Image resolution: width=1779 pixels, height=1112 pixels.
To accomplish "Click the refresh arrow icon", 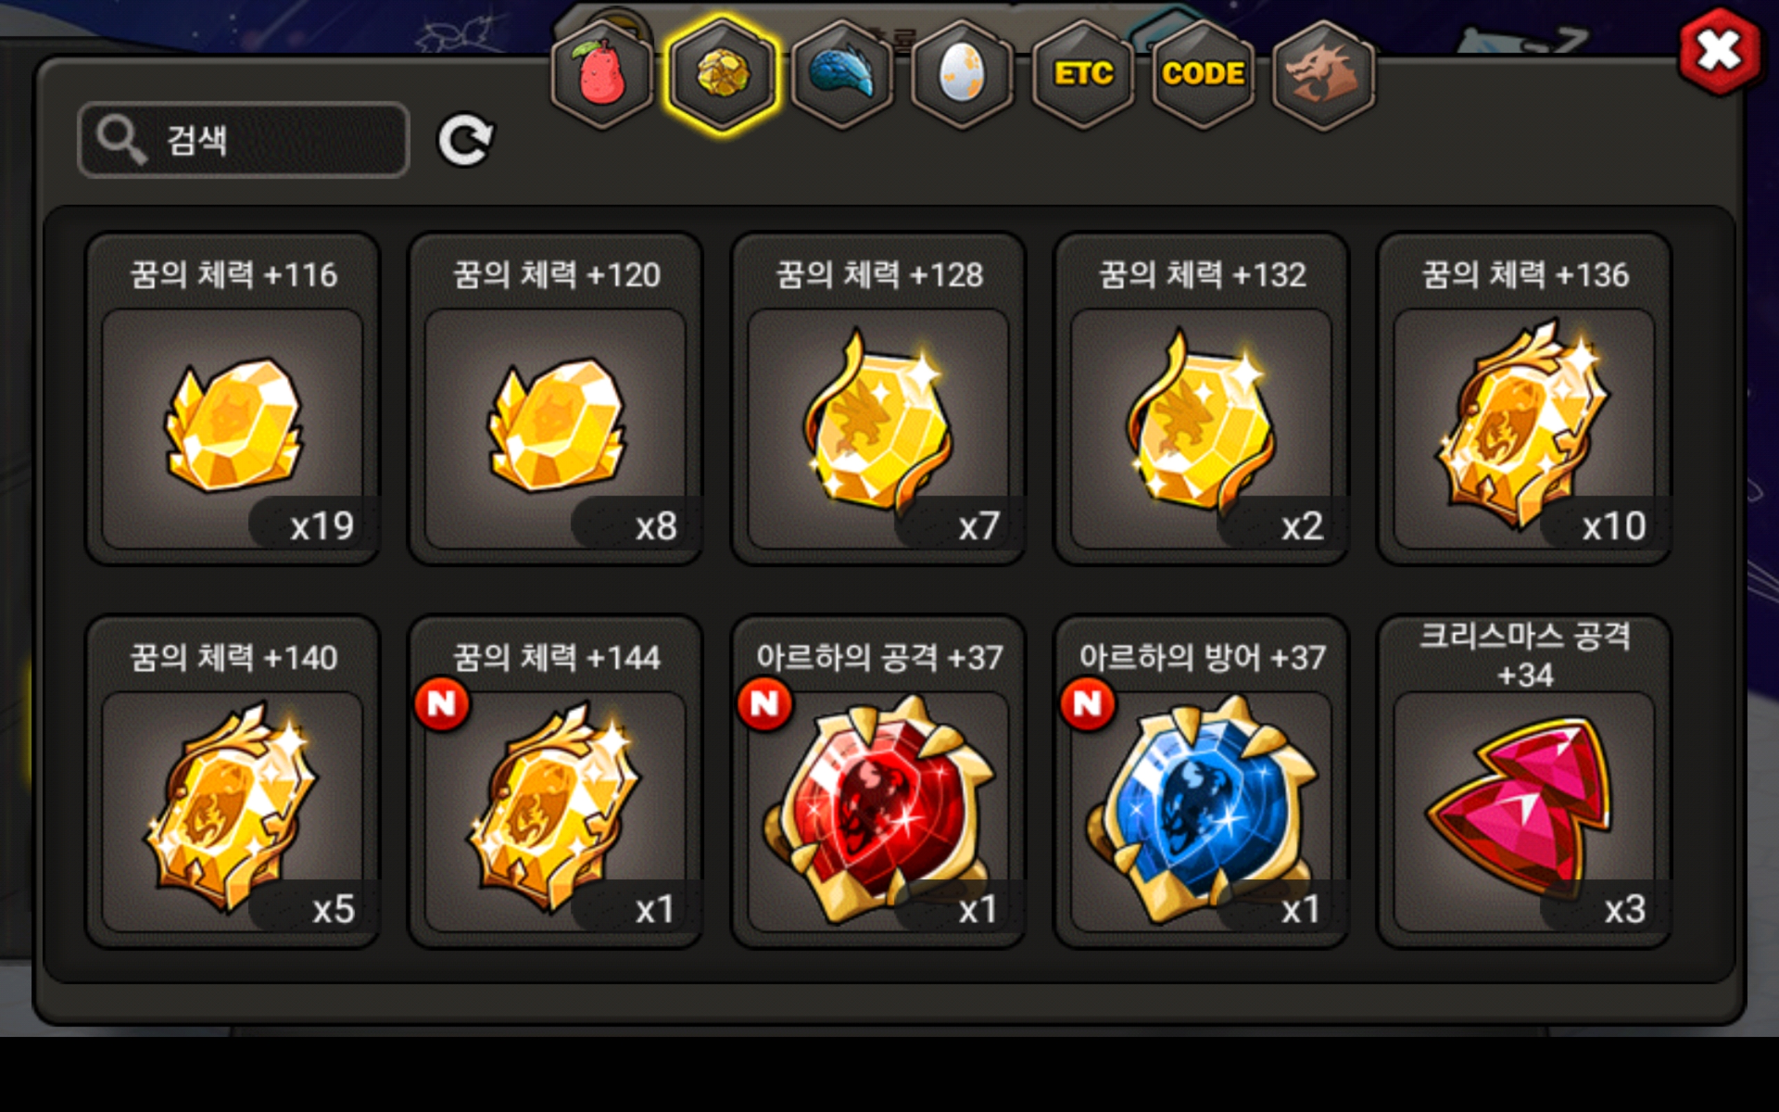I will (466, 139).
